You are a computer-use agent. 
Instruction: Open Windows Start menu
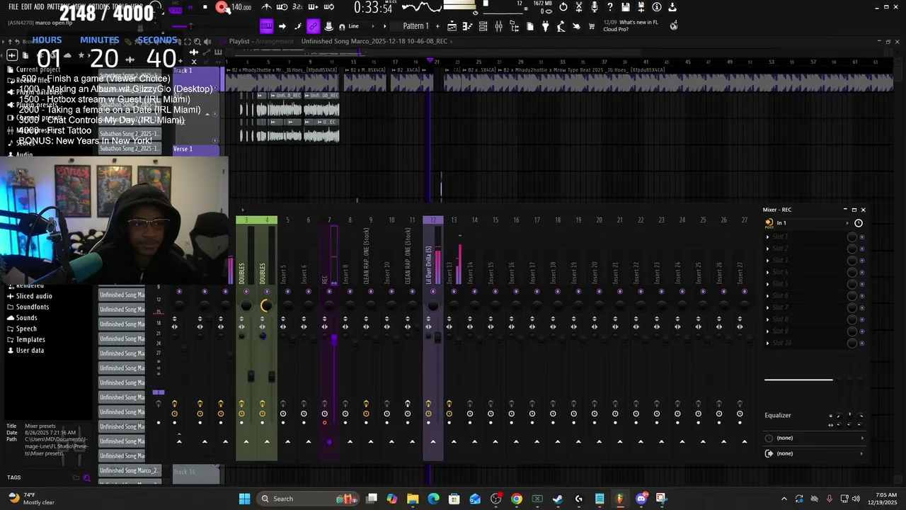pyautogui.click(x=244, y=499)
